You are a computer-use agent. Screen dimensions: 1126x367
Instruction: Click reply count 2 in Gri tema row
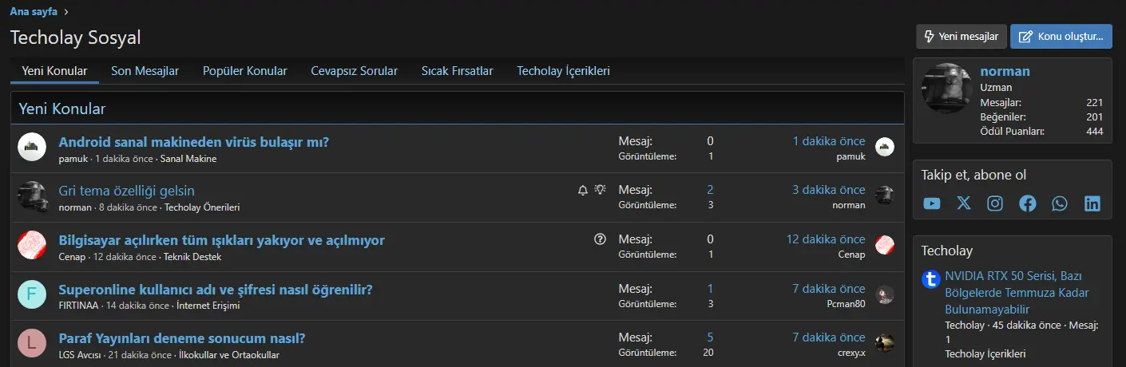click(x=710, y=190)
